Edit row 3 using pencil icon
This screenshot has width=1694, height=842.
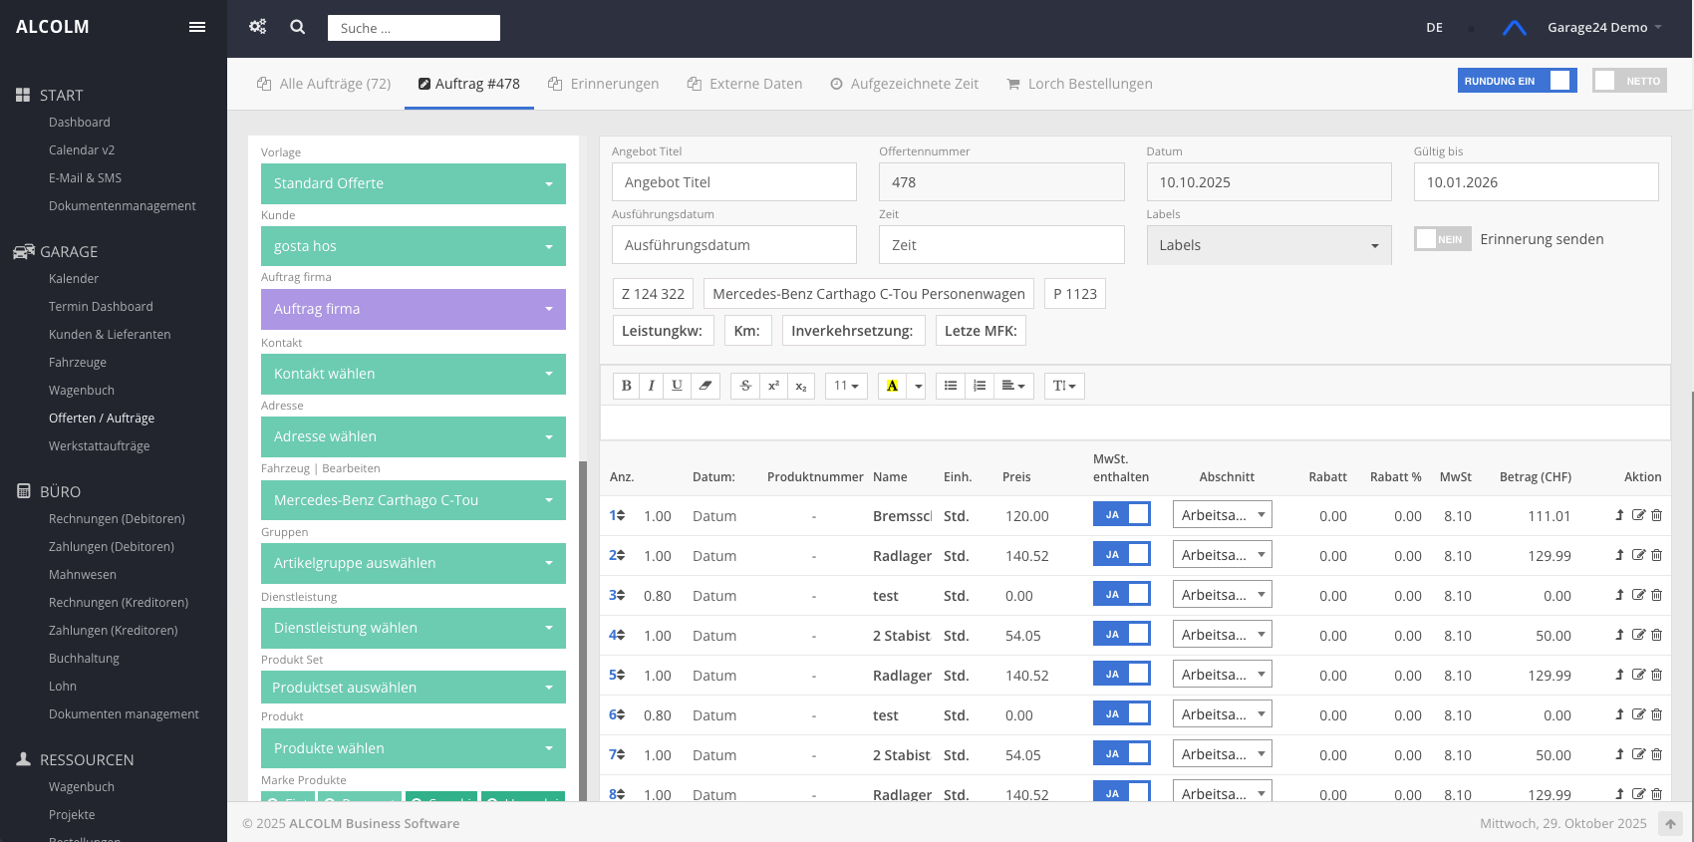[x=1638, y=595]
